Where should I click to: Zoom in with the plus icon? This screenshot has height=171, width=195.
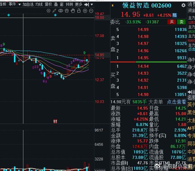[85, 11]
